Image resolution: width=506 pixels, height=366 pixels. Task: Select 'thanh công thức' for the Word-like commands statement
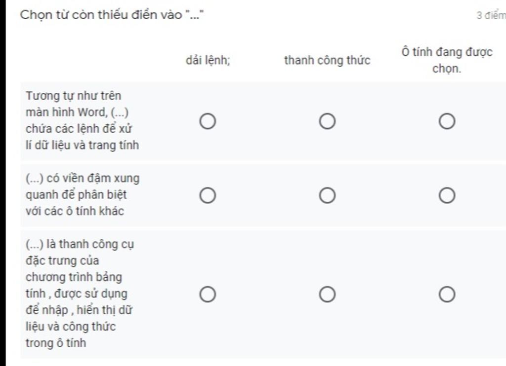pyautogui.click(x=327, y=121)
